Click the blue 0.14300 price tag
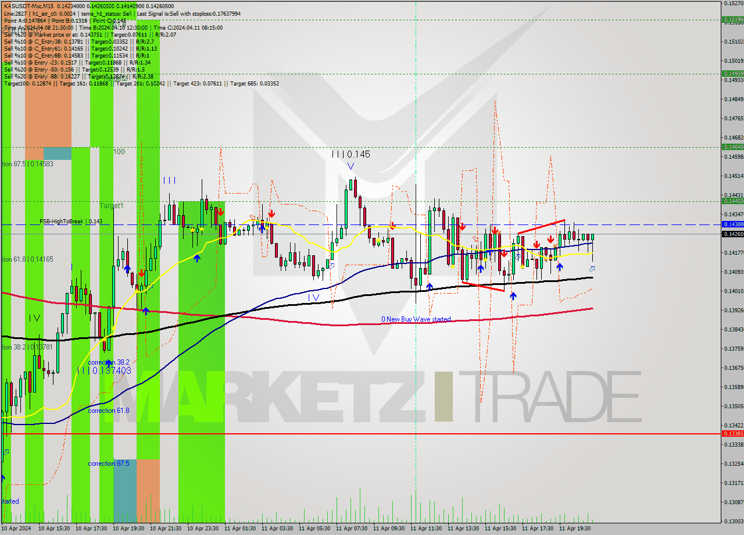 (732, 224)
